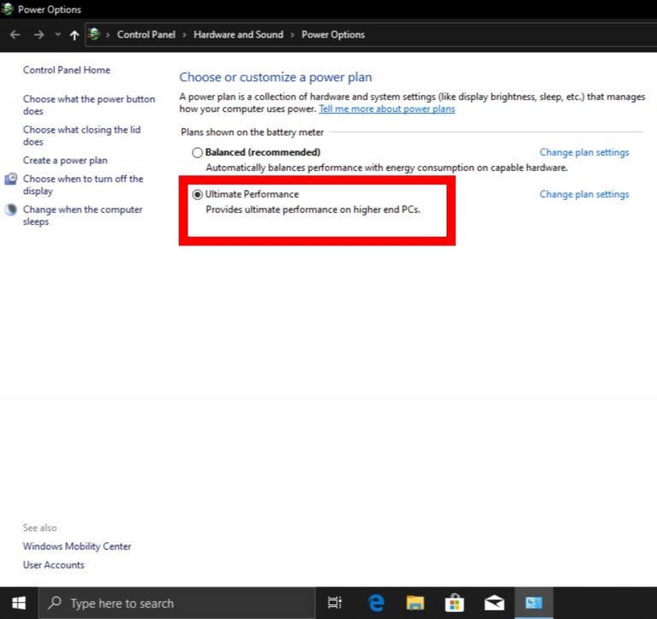Screen dimensions: 657x619
Task: Change plan settings for Balanced plan
Action: click(x=584, y=152)
